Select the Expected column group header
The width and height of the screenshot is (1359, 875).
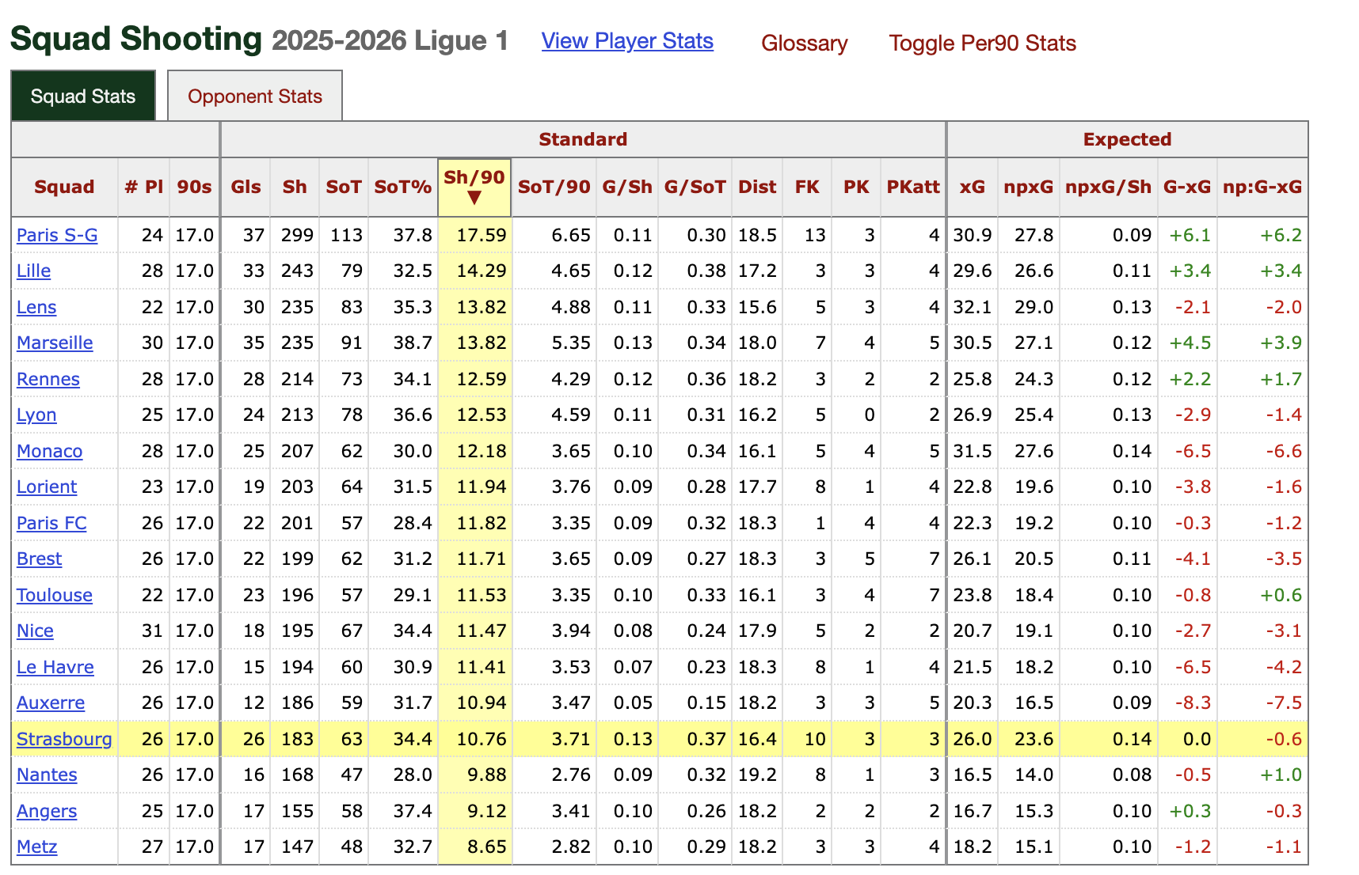click(x=1127, y=139)
